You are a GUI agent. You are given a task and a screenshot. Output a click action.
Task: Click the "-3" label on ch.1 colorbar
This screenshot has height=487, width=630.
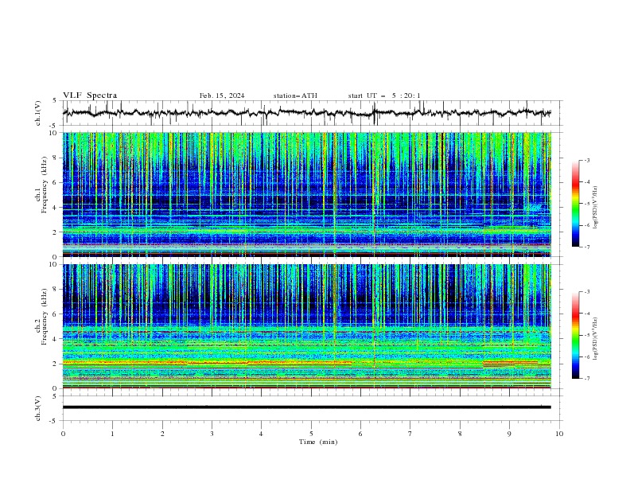(x=587, y=160)
